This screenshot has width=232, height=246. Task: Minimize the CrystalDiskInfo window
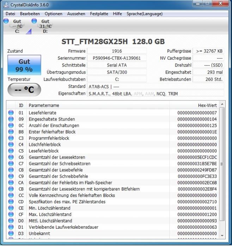(198, 4)
